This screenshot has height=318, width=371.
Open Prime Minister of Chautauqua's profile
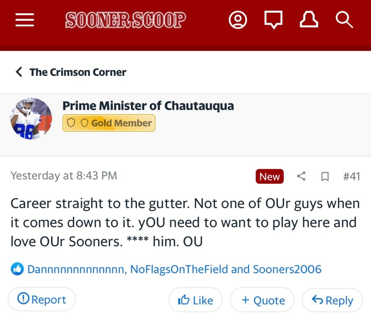pos(148,106)
